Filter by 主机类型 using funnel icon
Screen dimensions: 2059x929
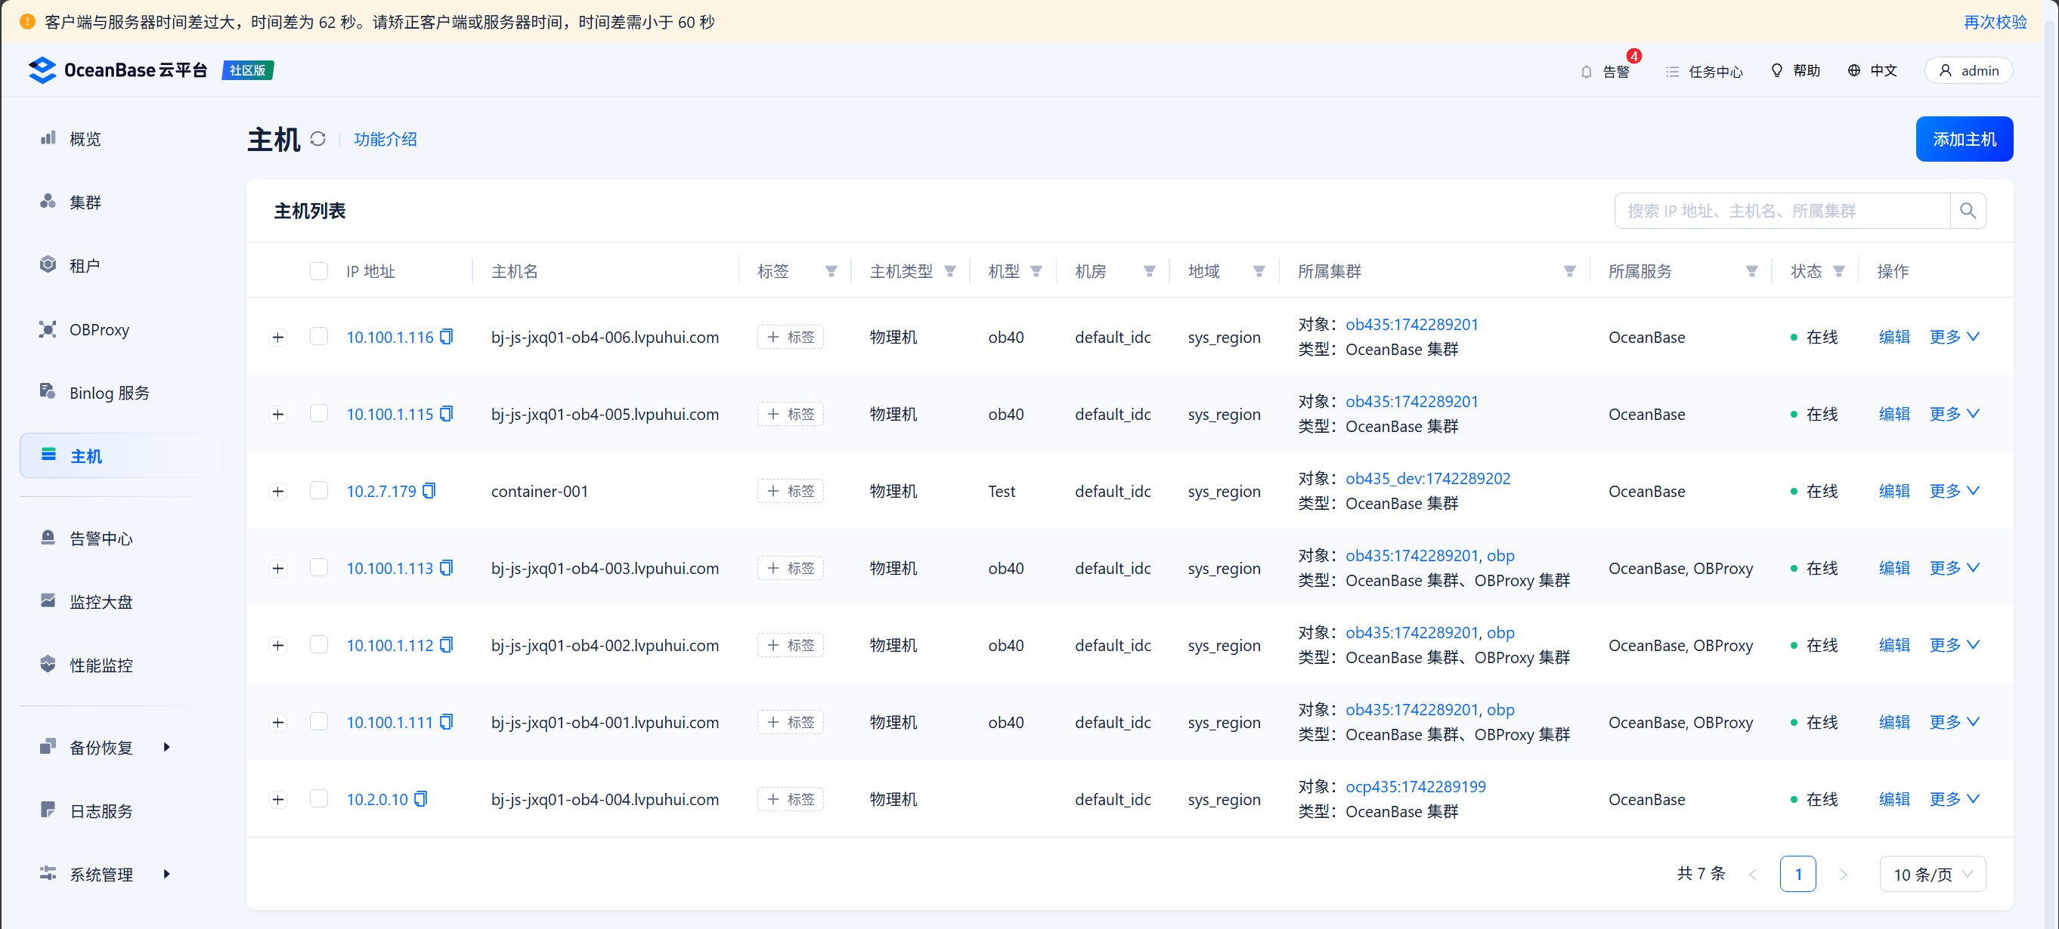click(x=949, y=272)
